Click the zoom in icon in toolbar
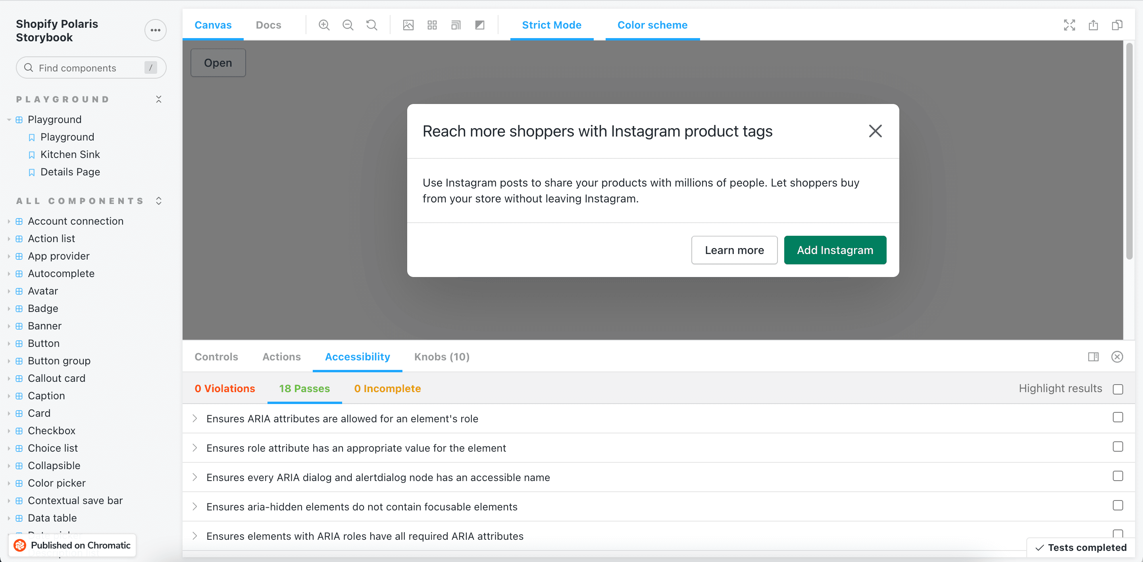Screen dimensions: 1143x562 point(324,25)
